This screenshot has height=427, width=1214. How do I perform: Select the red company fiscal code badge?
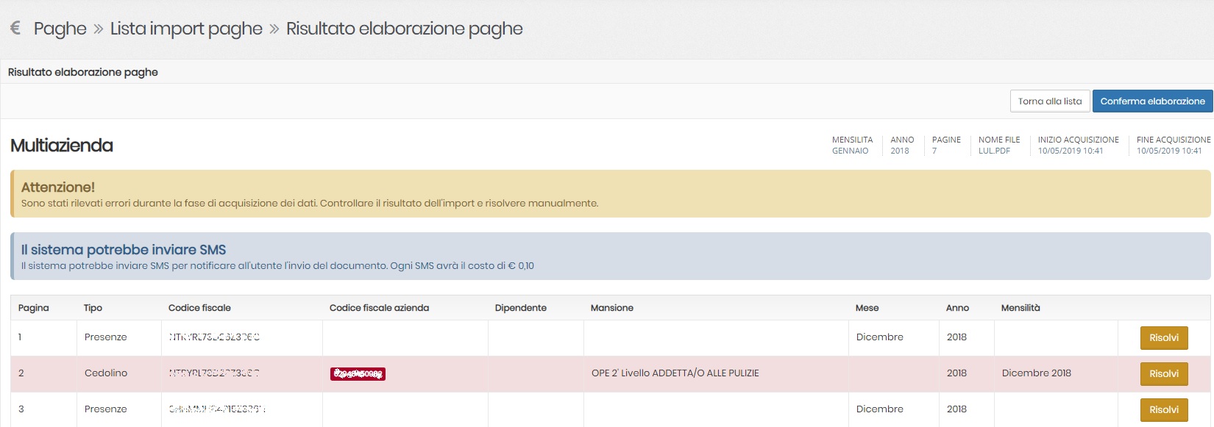(358, 374)
